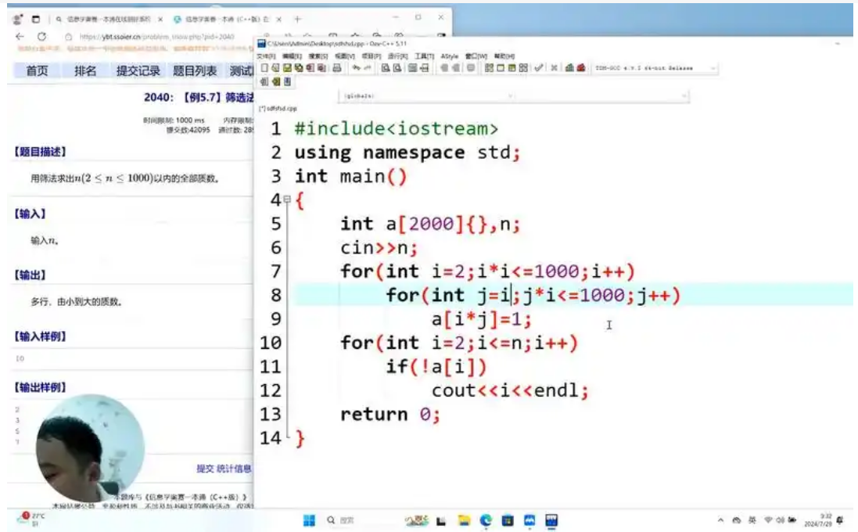Click the clock and date on taskbar

(x=818, y=520)
